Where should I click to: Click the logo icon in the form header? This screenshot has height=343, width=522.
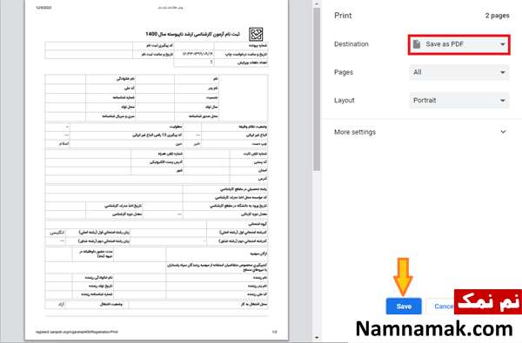[256, 34]
